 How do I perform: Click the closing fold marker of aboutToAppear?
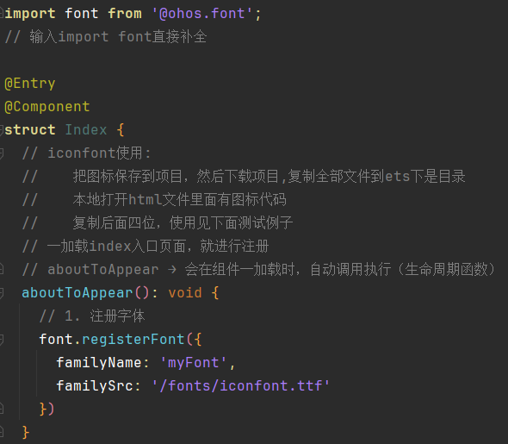tap(2, 432)
